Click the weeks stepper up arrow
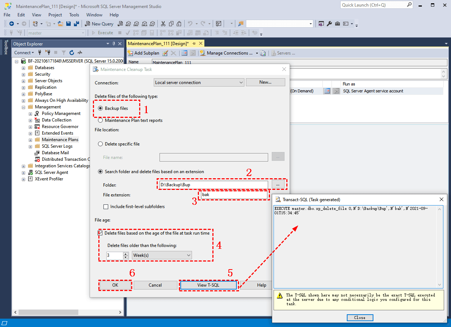Viewport: 451px width, 327px height. (126, 254)
